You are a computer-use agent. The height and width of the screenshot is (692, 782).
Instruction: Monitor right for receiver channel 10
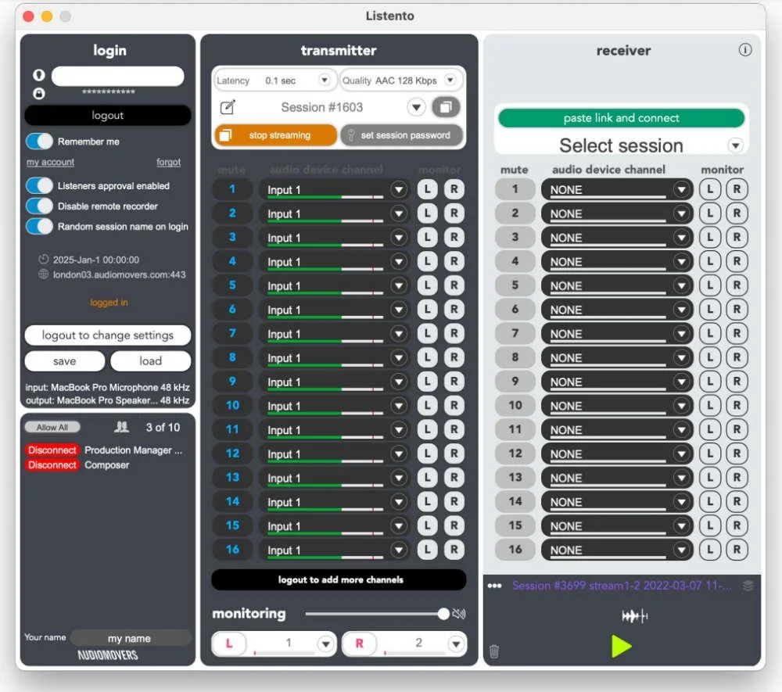737,405
